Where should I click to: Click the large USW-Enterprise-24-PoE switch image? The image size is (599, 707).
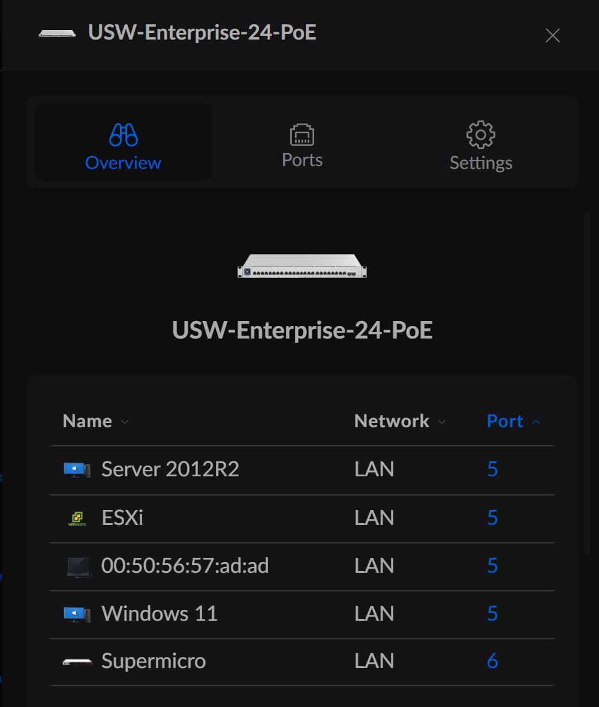pos(302,266)
